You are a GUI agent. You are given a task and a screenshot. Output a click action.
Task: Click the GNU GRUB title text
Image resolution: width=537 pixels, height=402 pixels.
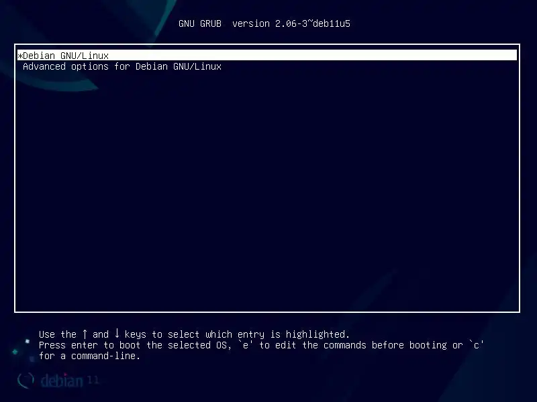pos(200,23)
